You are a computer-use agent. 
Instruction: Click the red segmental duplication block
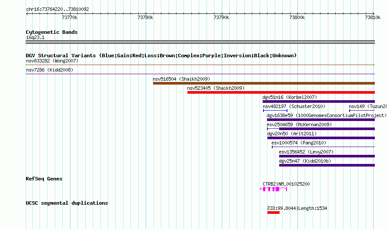[x=274, y=213]
